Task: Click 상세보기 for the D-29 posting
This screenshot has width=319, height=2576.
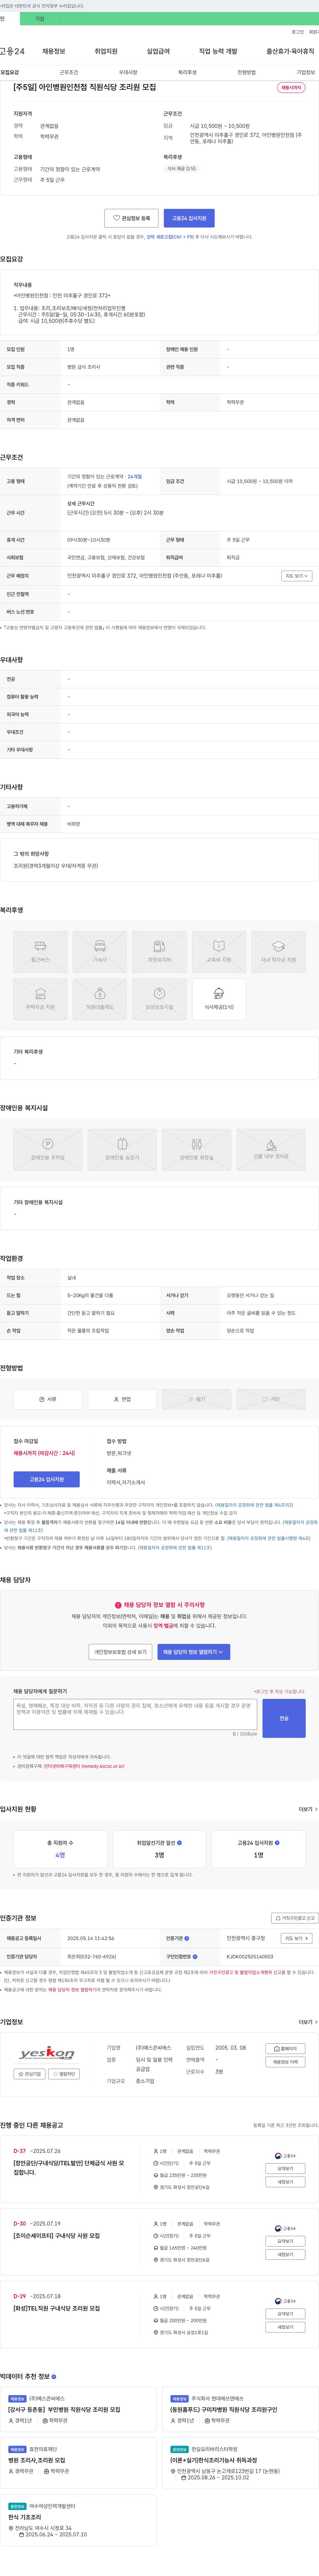Action: coord(285,2314)
